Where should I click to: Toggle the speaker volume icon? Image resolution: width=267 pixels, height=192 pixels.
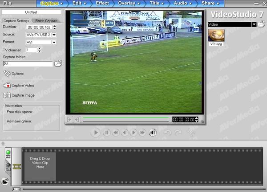tap(153, 132)
